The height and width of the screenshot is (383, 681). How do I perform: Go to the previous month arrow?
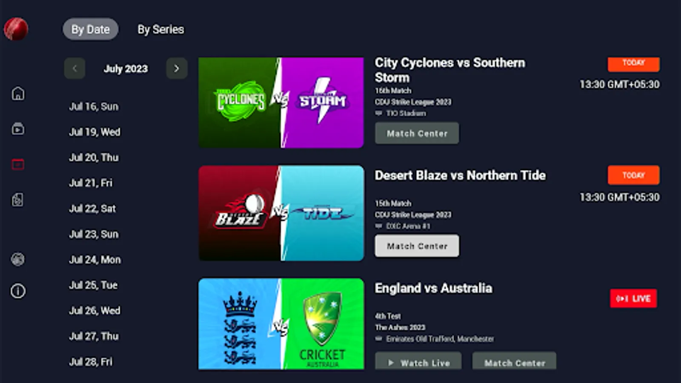coord(75,69)
